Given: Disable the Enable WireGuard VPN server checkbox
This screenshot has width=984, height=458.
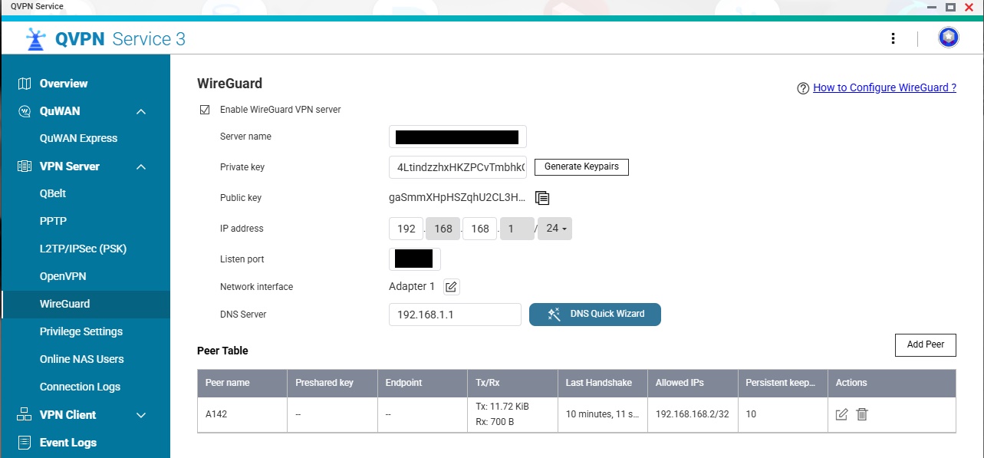Looking at the screenshot, I should 205,110.
